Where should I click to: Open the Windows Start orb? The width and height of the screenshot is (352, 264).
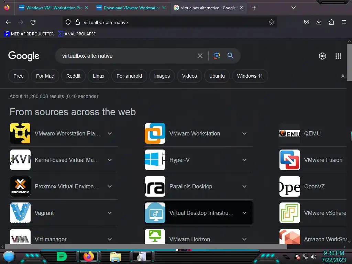point(9,256)
